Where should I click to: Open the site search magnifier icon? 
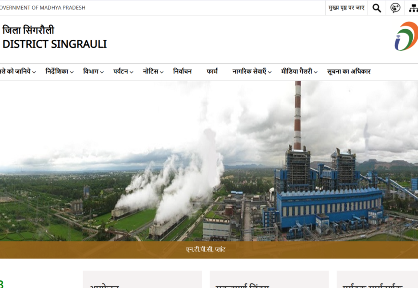click(x=377, y=8)
